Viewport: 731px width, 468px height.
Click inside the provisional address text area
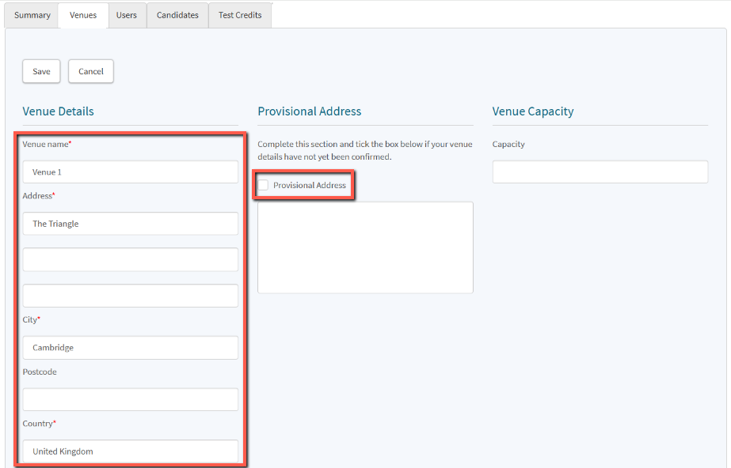point(365,247)
